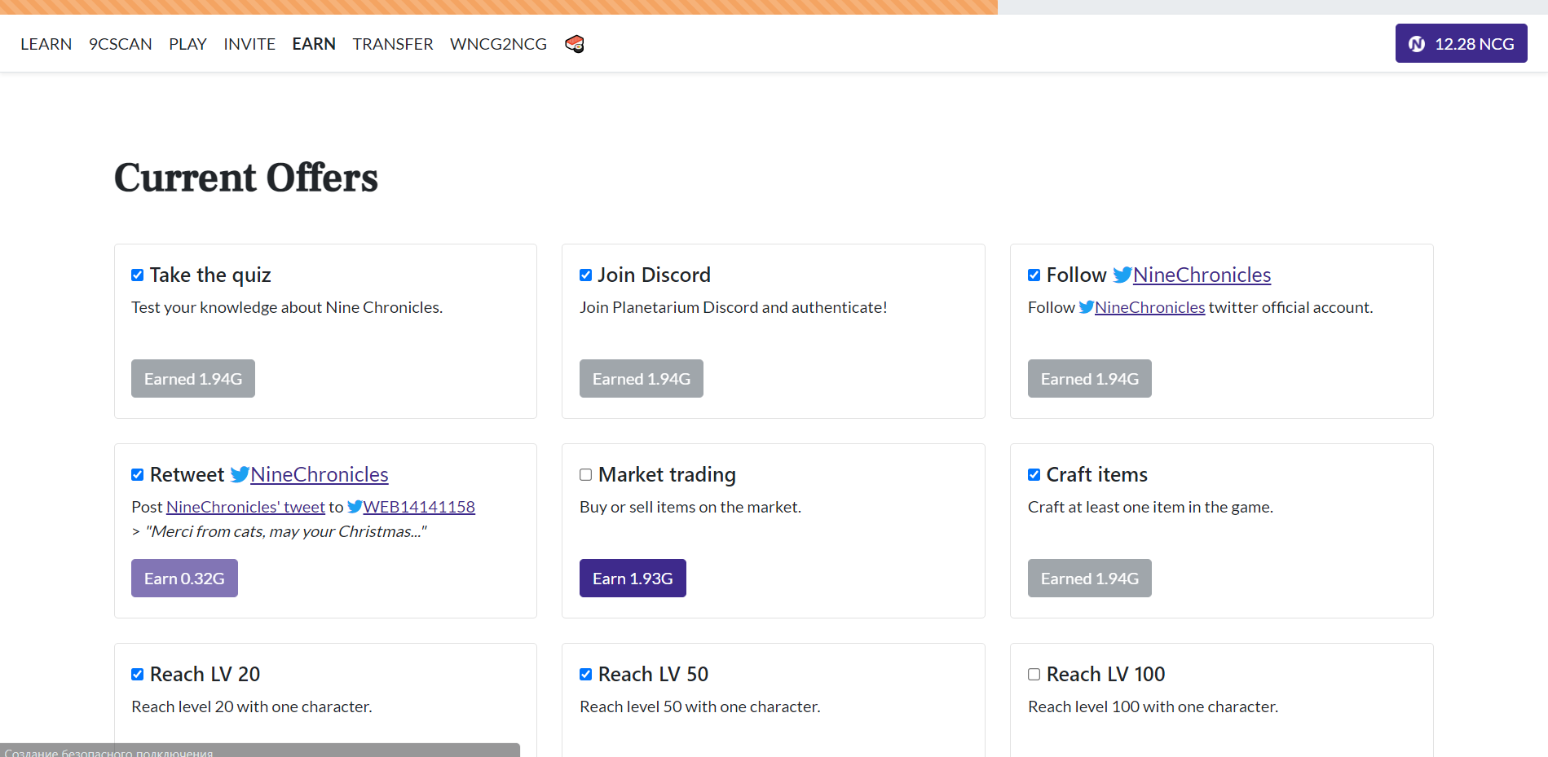Open the WNCG2NCG navigation item

pos(498,44)
